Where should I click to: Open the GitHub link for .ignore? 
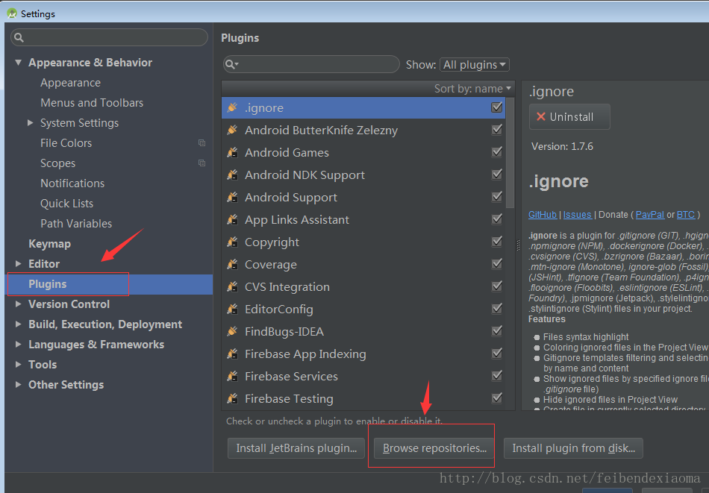click(x=543, y=215)
